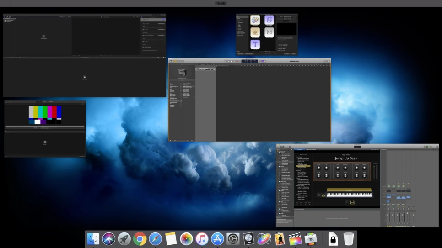
Task: Click the MainStage on-screen piano keyboard
Action: click(349, 194)
